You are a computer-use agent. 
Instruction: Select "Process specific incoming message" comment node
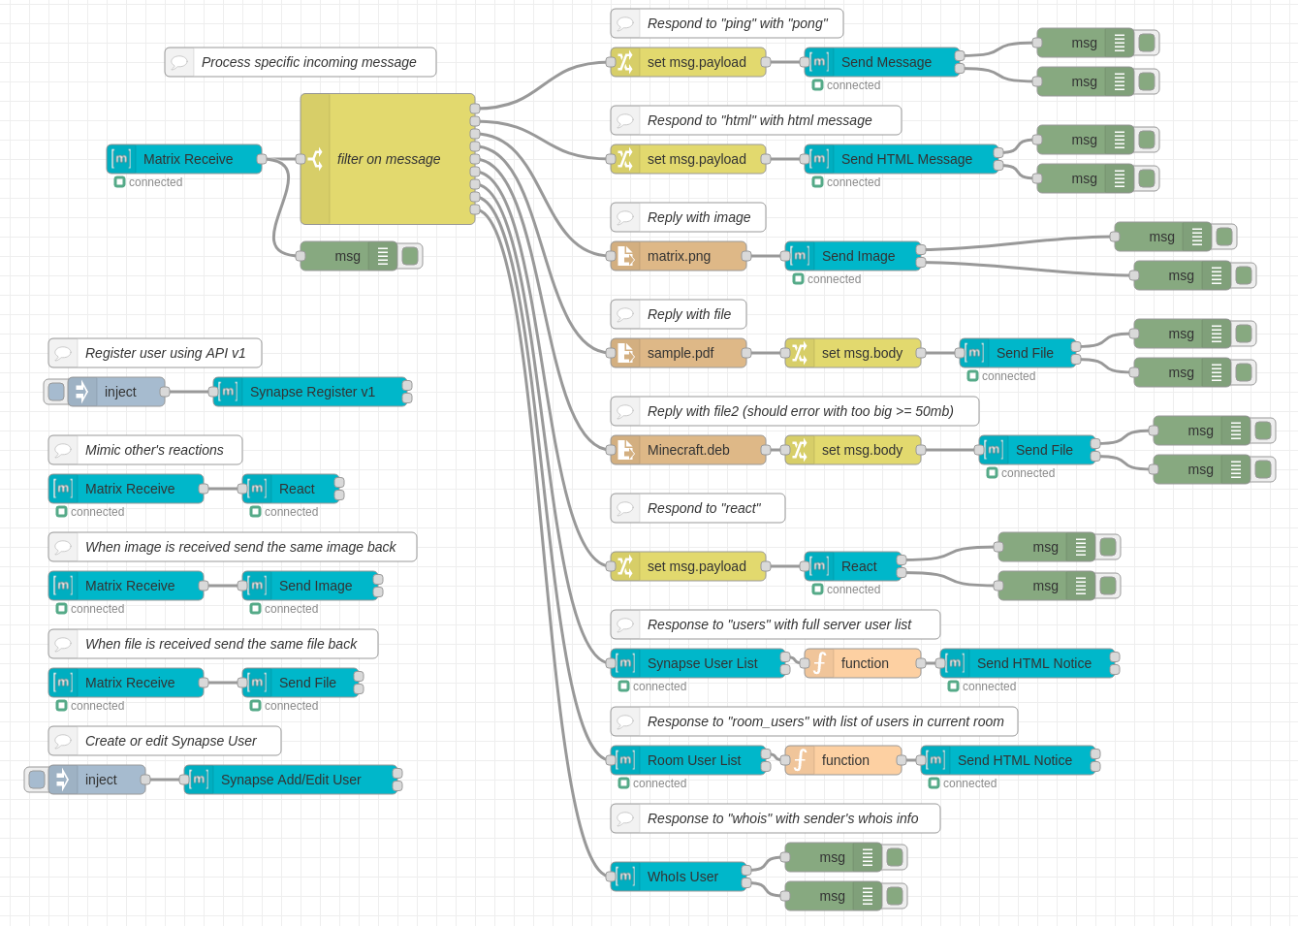click(x=308, y=62)
